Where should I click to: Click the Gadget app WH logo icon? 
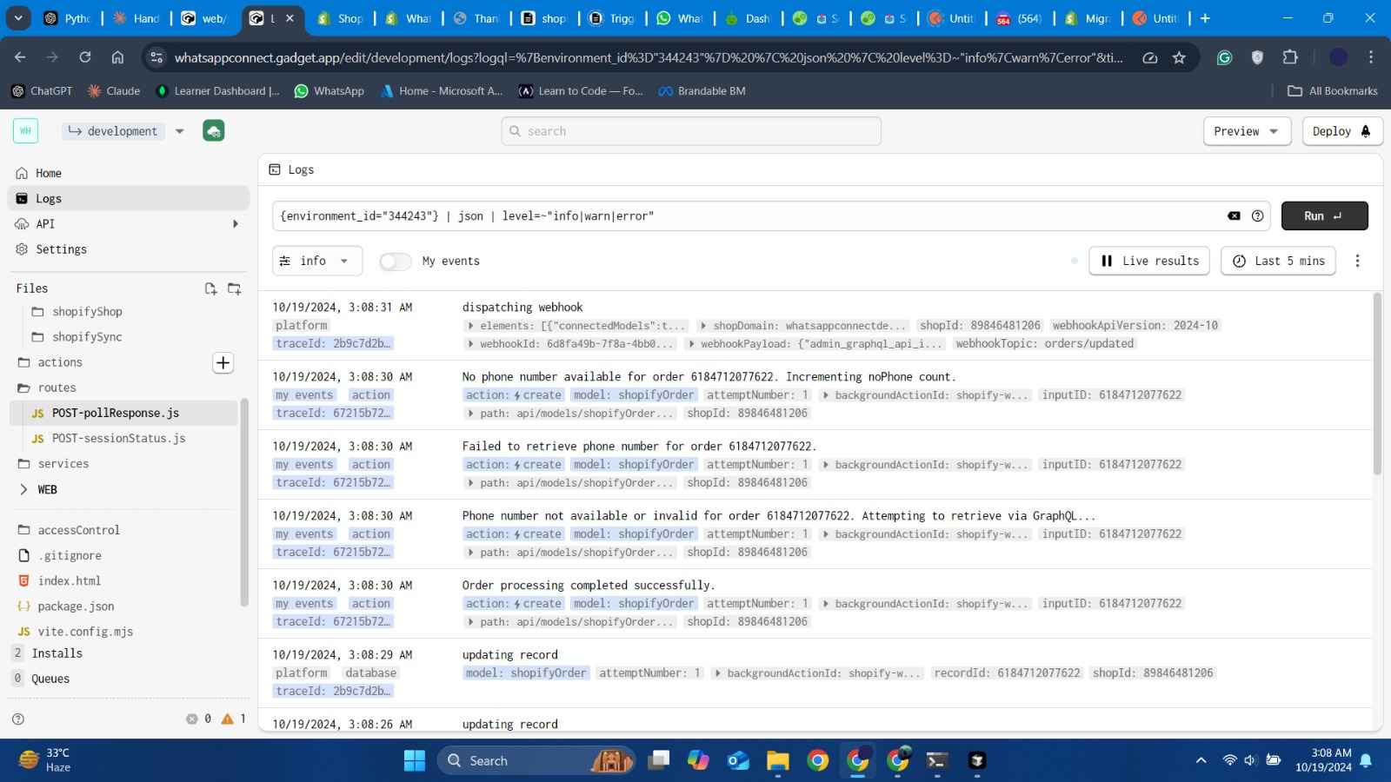pos(25,130)
